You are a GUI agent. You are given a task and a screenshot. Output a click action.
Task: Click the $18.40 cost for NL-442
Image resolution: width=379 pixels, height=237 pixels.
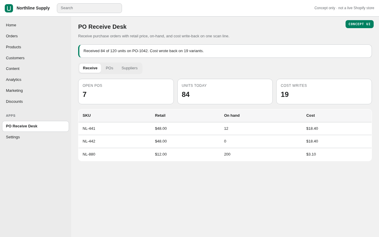(x=312, y=141)
